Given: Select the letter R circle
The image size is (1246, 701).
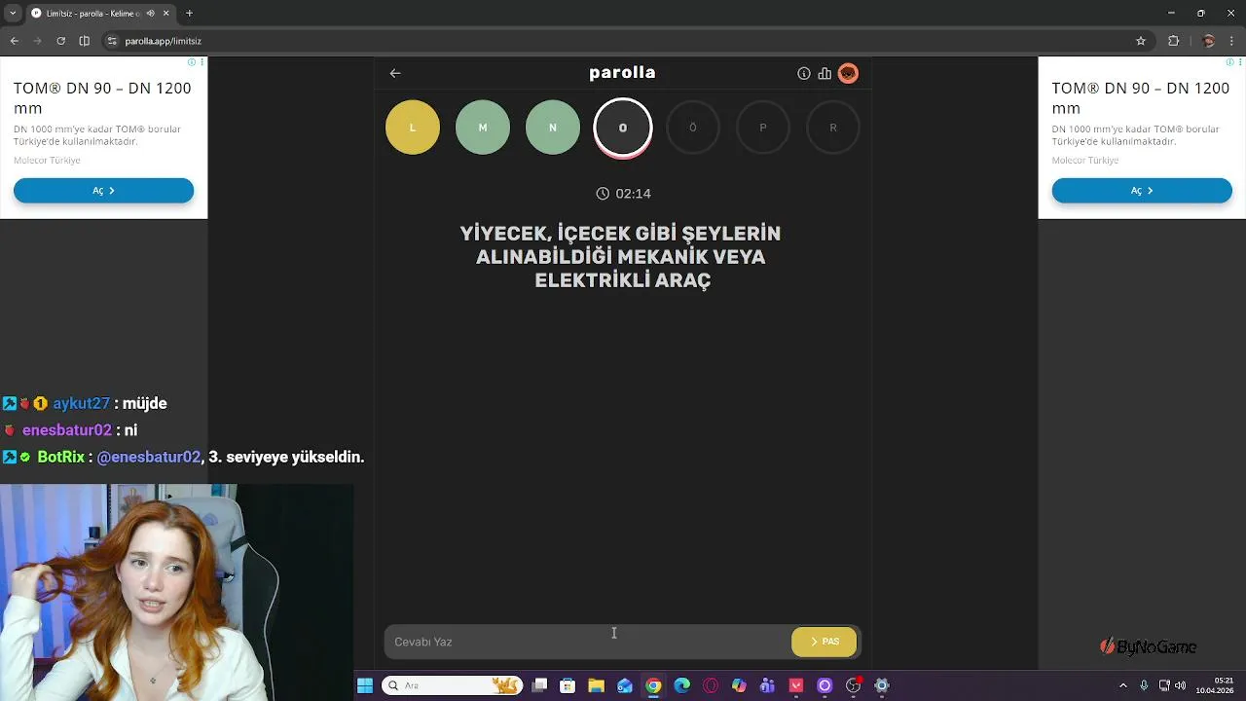Looking at the screenshot, I should point(833,128).
